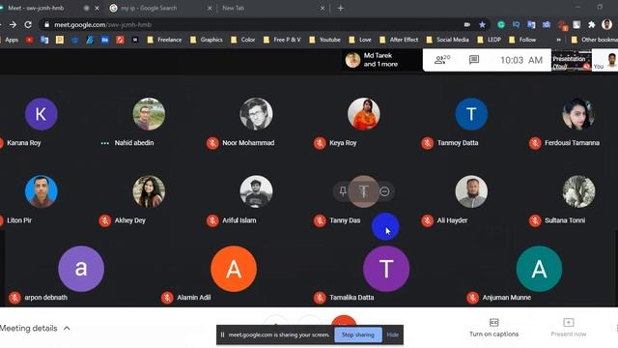Click muted mic icon beside Akhey Dey

(105, 220)
